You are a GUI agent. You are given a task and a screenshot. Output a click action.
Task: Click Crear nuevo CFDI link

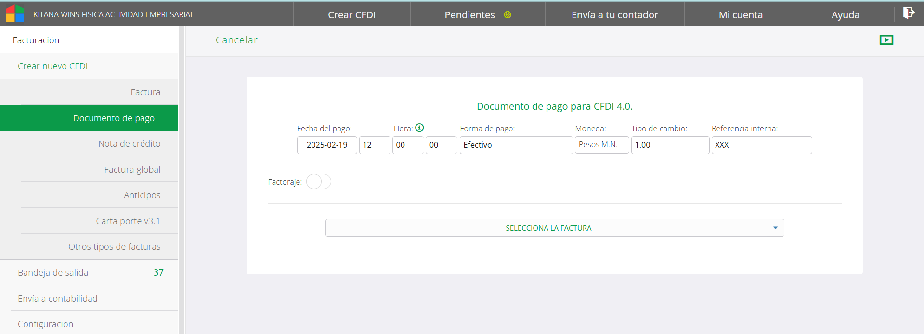tap(52, 66)
